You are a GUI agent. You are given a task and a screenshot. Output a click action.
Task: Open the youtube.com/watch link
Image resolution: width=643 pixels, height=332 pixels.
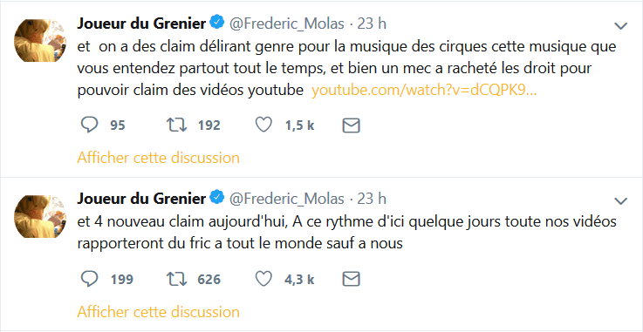424,91
